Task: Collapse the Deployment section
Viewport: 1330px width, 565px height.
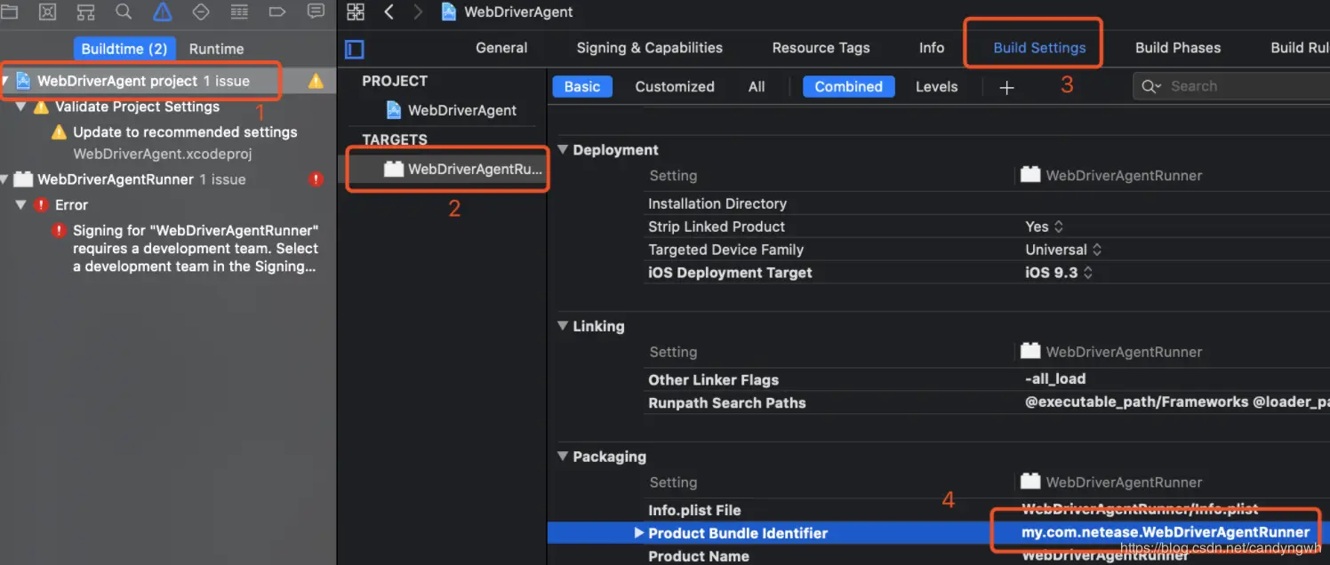Action: 563,149
